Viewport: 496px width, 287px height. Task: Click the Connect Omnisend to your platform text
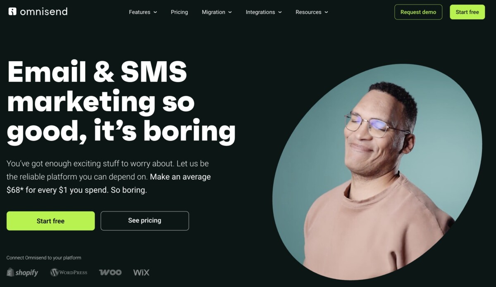[x=44, y=258]
